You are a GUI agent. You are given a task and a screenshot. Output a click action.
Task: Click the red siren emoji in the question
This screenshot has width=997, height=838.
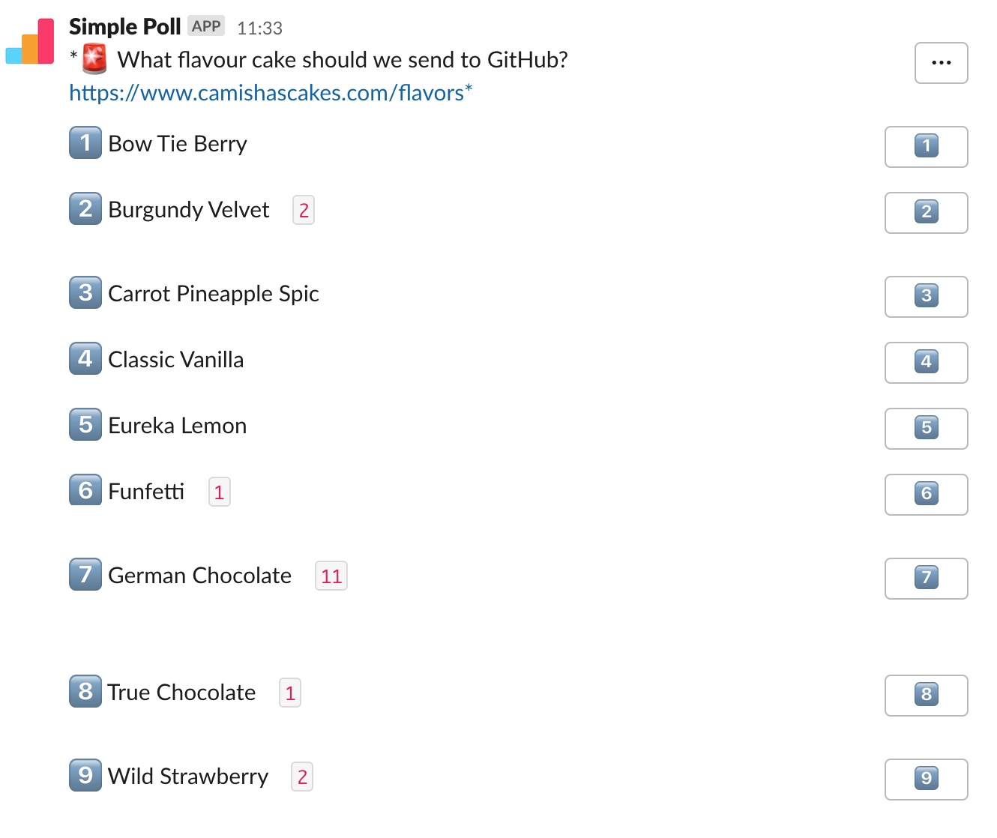(94, 60)
